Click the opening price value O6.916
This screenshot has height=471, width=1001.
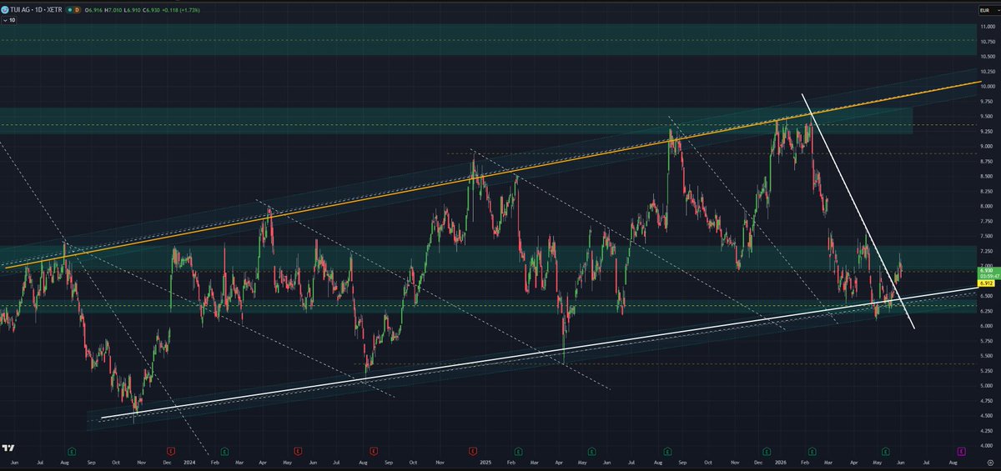[x=93, y=10]
